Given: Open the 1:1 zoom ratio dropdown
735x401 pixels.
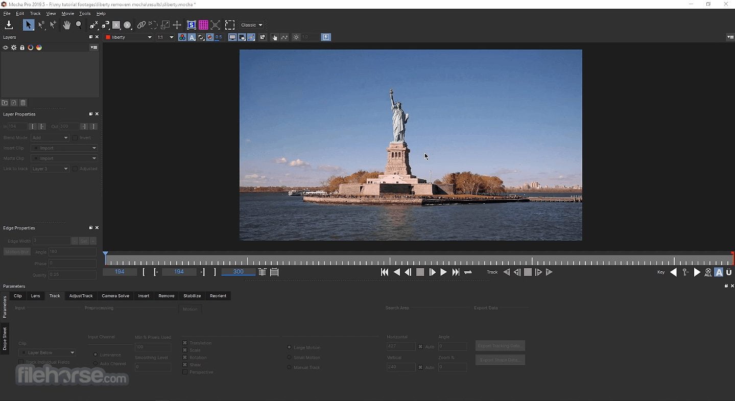Looking at the screenshot, I should click(165, 37).
